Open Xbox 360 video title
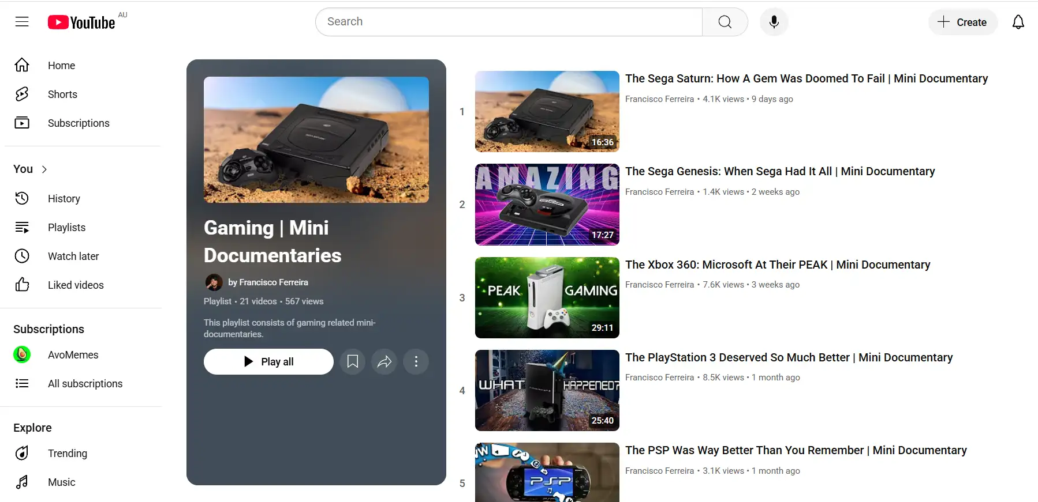Image resolution: width=1038 pixels, height=502 pixels. click(x=778, y=265)
